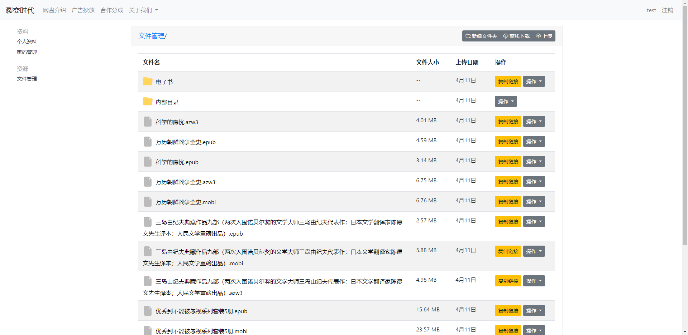Click the 新建文件夹 folder-creation icon
The image size is (688, 335).
[468, 36]
